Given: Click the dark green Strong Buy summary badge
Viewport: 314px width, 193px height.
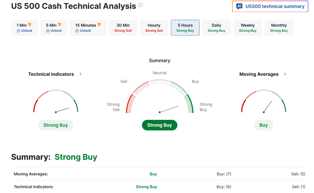Looking at the screenshot, I should click(x=160, y=125).
